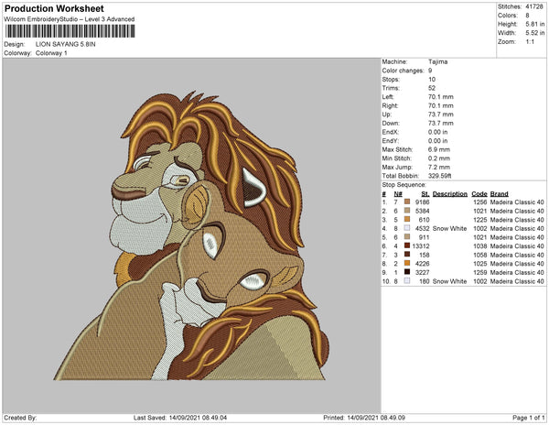The image size is (549, 425).
Task: Click the Trims value '52'
Action: [x=432, y=88]
